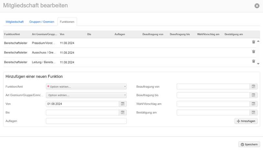
Task: Remove the Leitung / Bereits… function entry
Action: click(x=254, y=61)
